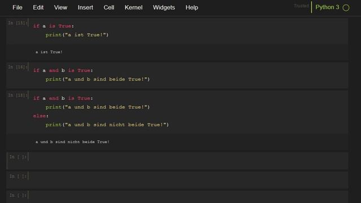Click the code line 'if a is True:'
The image size is (361, 203).
pyautogui.click(x=54, y=26)
